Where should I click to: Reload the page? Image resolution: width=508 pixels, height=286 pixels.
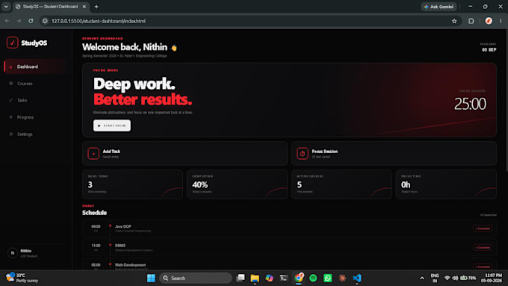click(x=31, y=21)
